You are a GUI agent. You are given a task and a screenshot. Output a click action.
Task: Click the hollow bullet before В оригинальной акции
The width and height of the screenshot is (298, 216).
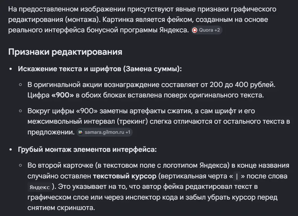21,85
